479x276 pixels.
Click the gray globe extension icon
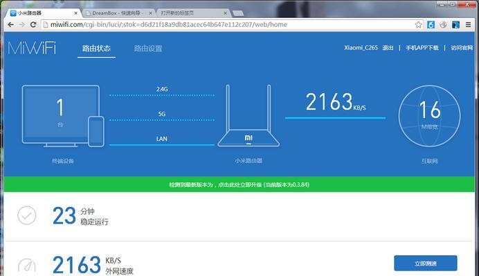point(443,25)
